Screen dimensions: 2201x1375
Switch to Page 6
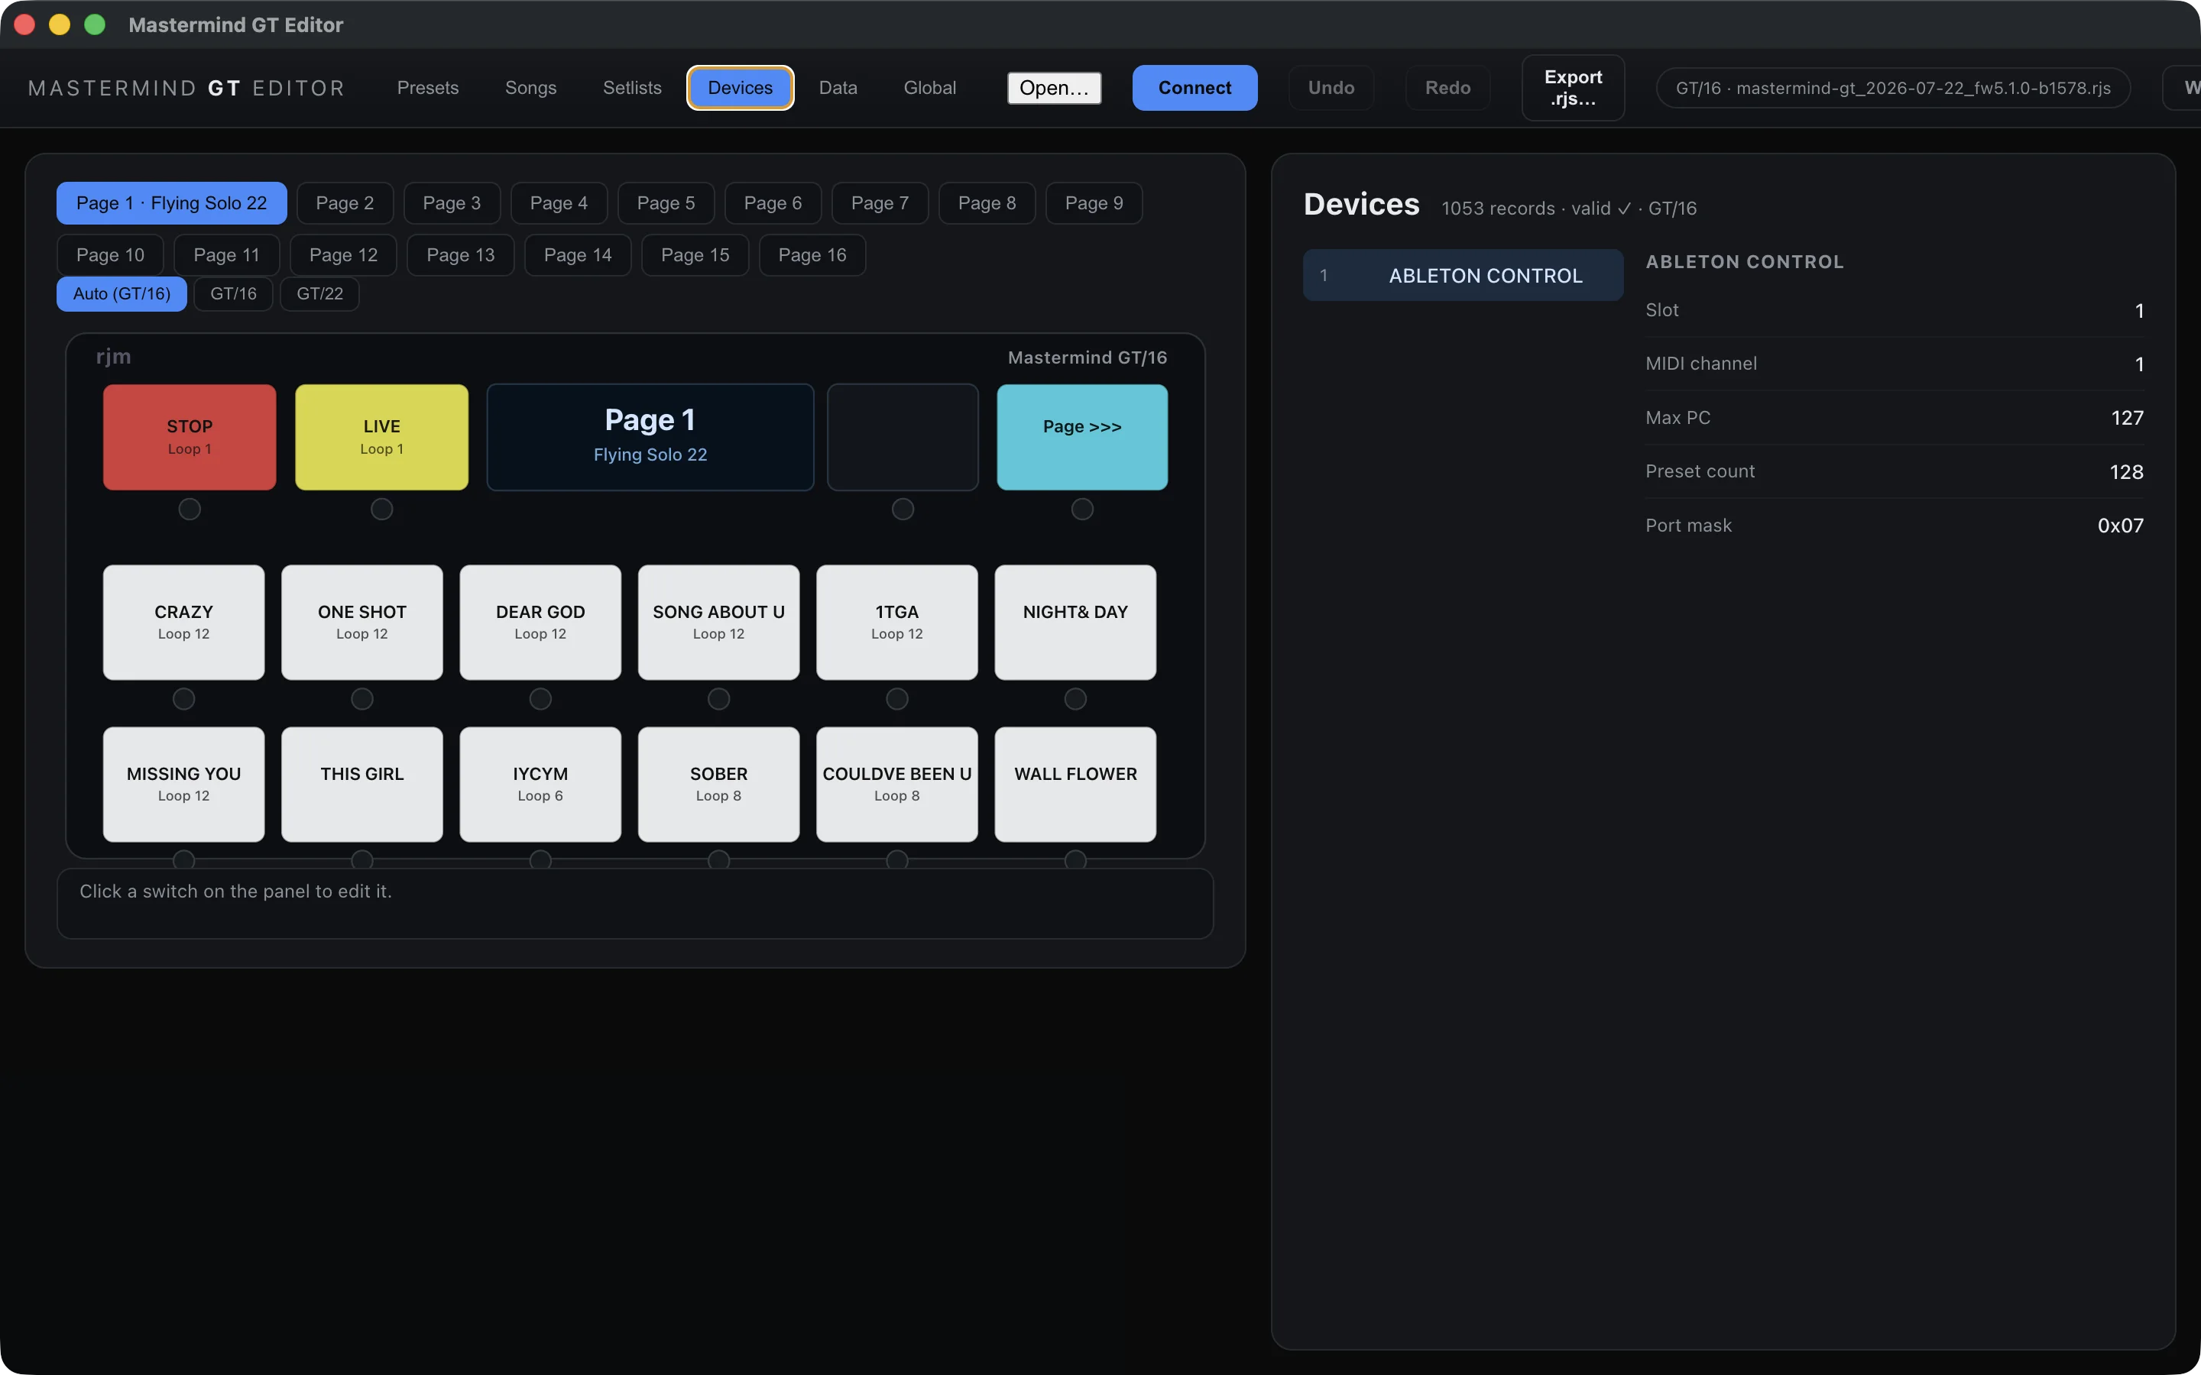773,202
